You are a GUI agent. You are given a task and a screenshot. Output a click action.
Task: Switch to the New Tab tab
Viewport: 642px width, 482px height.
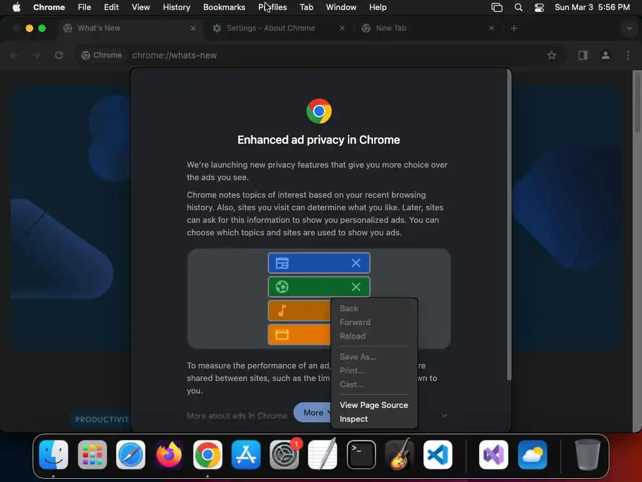click(x=428, y=28)
